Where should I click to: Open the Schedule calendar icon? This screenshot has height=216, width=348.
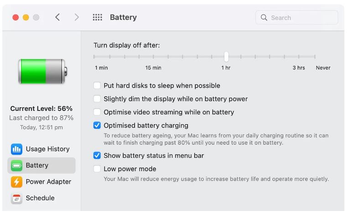tap(16, 198)
